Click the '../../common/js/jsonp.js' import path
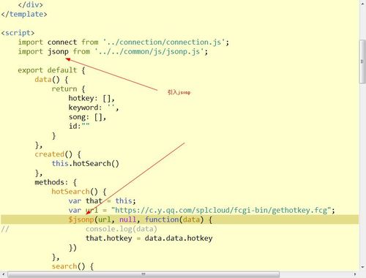 point(149,52)
